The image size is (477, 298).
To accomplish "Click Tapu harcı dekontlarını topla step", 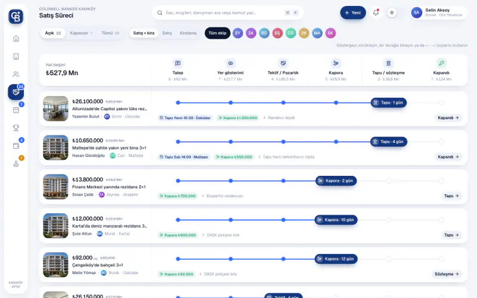I will [x=289, y=157].
